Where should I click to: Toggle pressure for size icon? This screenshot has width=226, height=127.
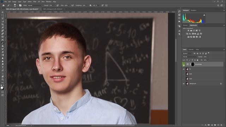(x=102, y=5)
